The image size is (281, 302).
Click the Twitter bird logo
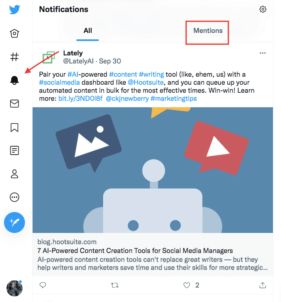(x=14, y=10)
